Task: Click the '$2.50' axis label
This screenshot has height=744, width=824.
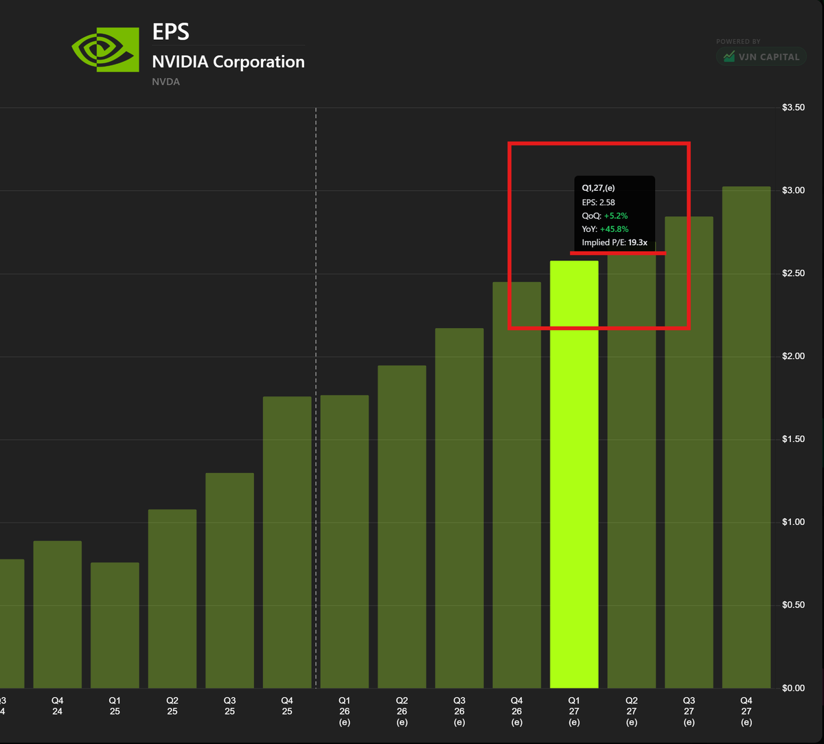Action: pos(793,274)
